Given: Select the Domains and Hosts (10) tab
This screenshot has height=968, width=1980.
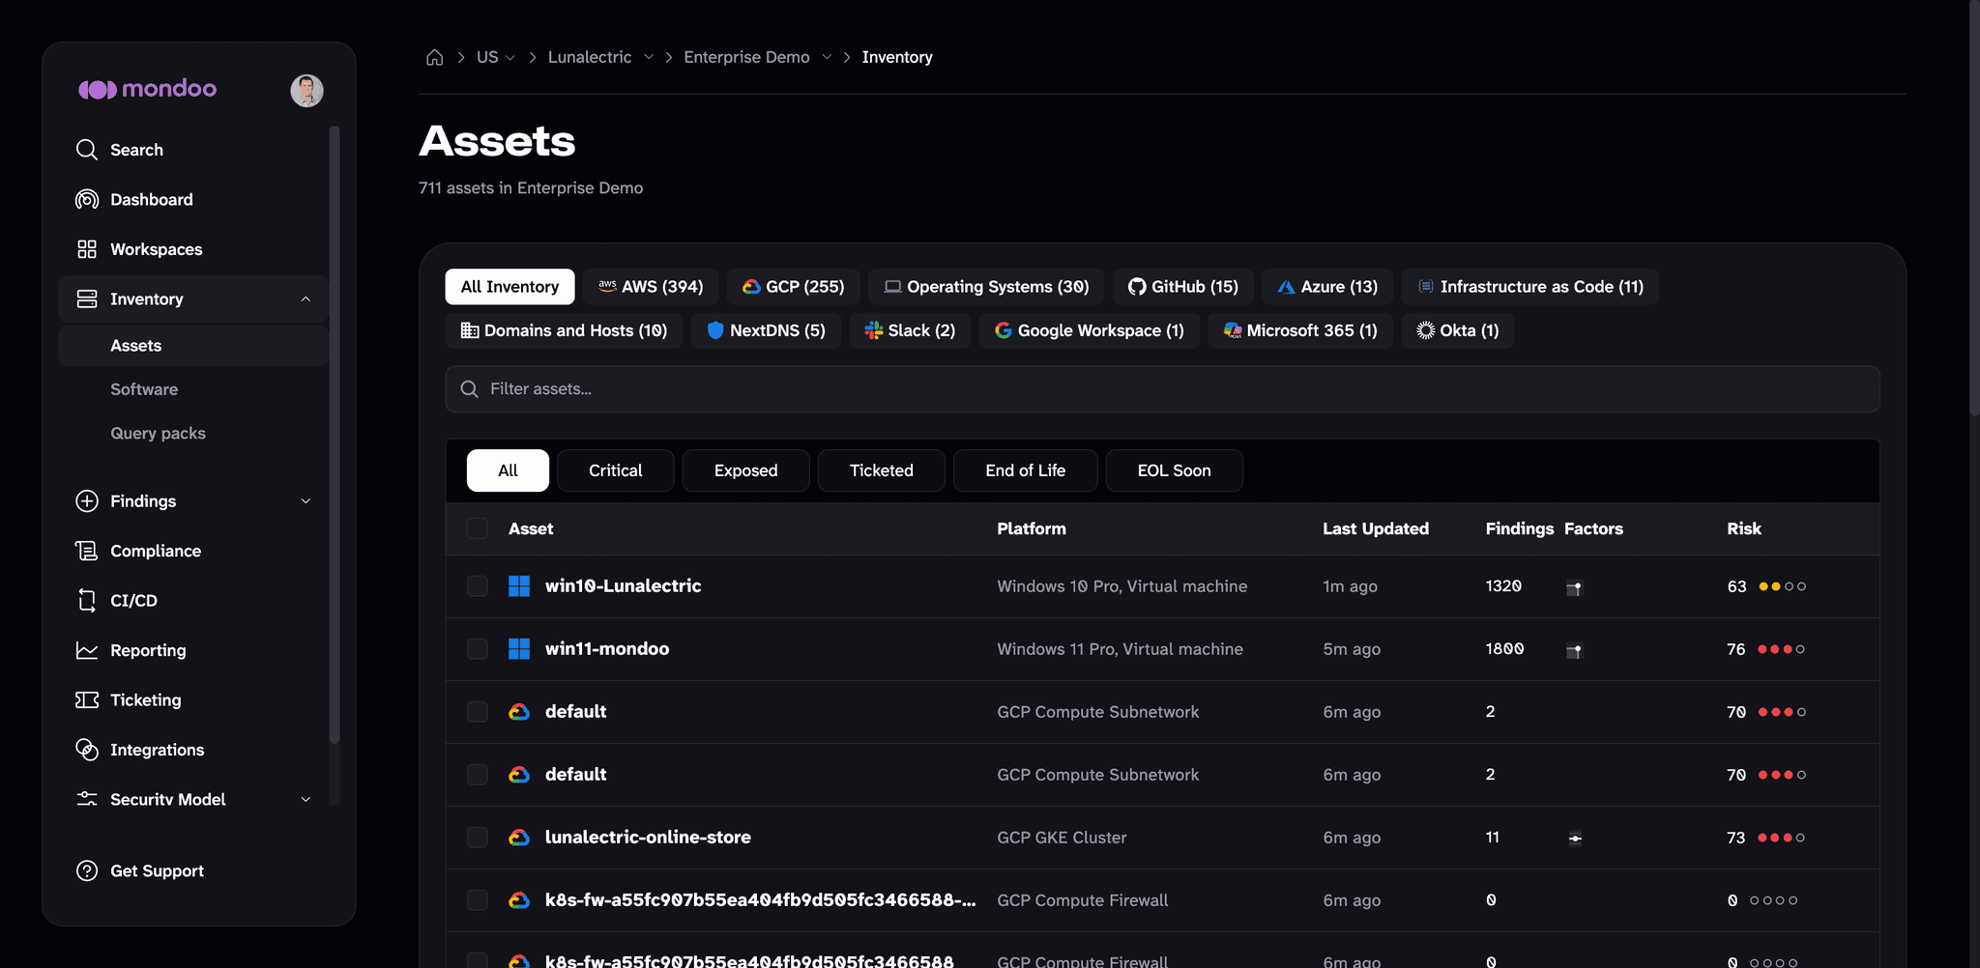Looking at the screenshot, I should click(564, 330).
